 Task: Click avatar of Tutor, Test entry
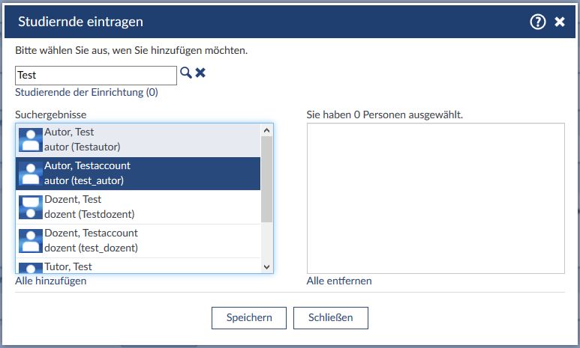[x=30, y=267]
